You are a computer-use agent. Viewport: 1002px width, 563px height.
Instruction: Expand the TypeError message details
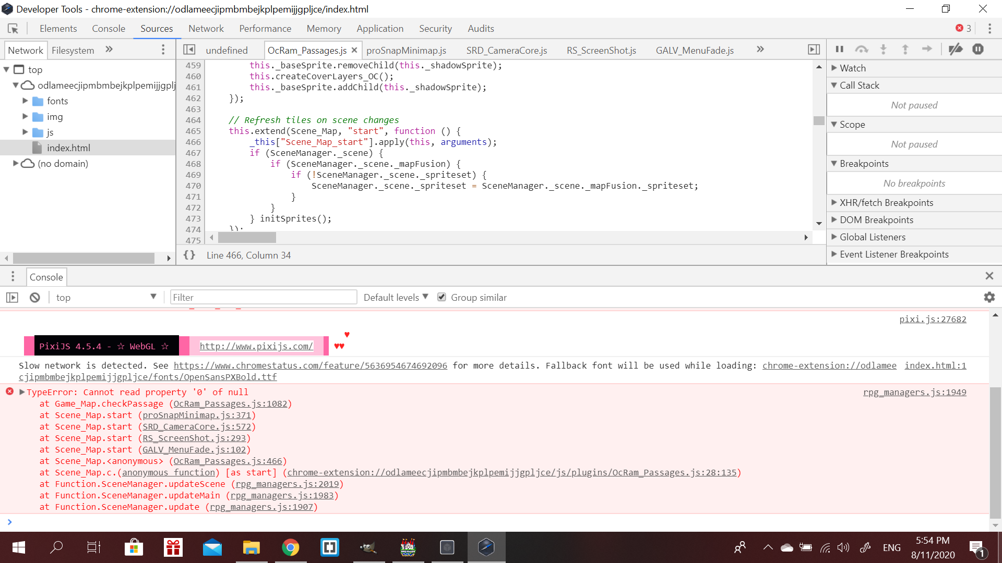tap(22, 392)
